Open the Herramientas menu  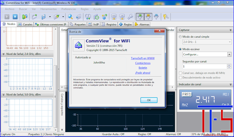[49, 9]
